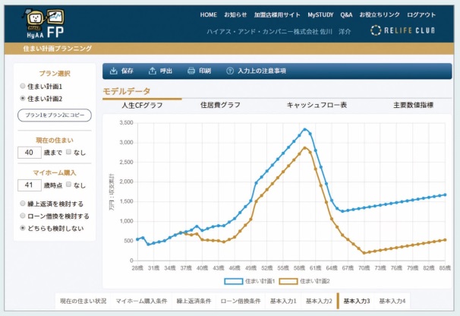This screenshot has width=460, height=316.
Task: Check the なし box under マイホーム購入
Action: pyautogui.click(x=68, y=185)
